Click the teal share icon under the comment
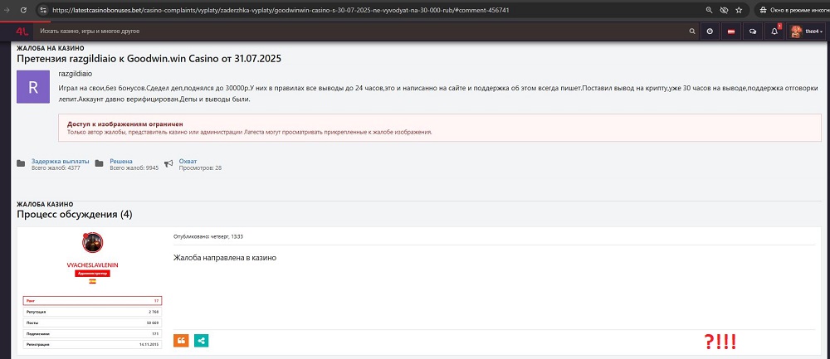This screenshot has width=830, height=359. pyautogui.click(x=201, y=340)
